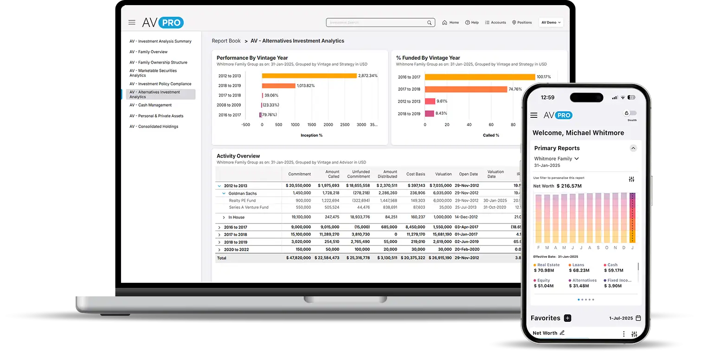Open AV - Family Overview report
The image size is (701, 352).
148,52
